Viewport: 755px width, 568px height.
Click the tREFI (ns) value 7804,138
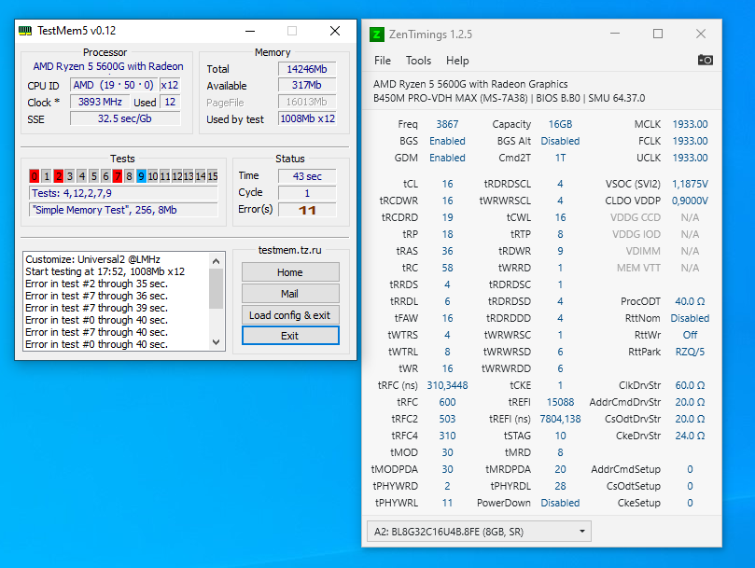560,420
